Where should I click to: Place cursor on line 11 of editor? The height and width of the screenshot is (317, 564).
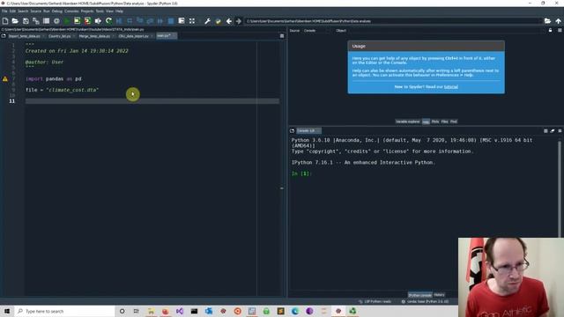[x=152, y=101]
